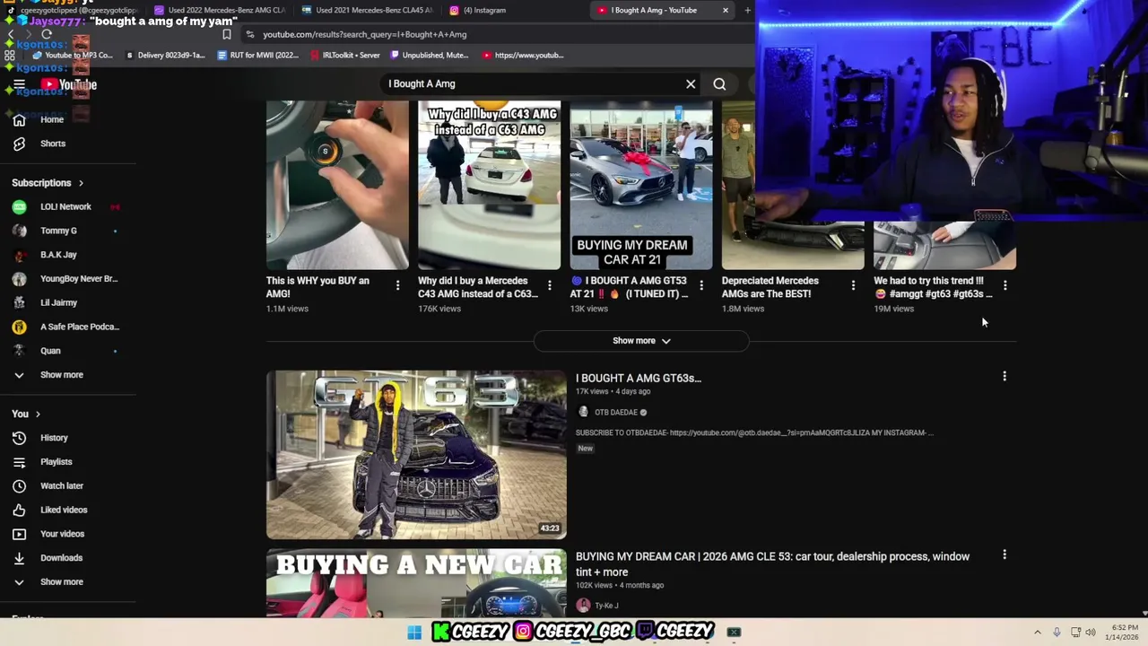The image size is (1148, 646).
Task: Open 'BUYING MY DREAM CAR | 2026 AMG CLE 53' title
Action: [x=772, y=563]
